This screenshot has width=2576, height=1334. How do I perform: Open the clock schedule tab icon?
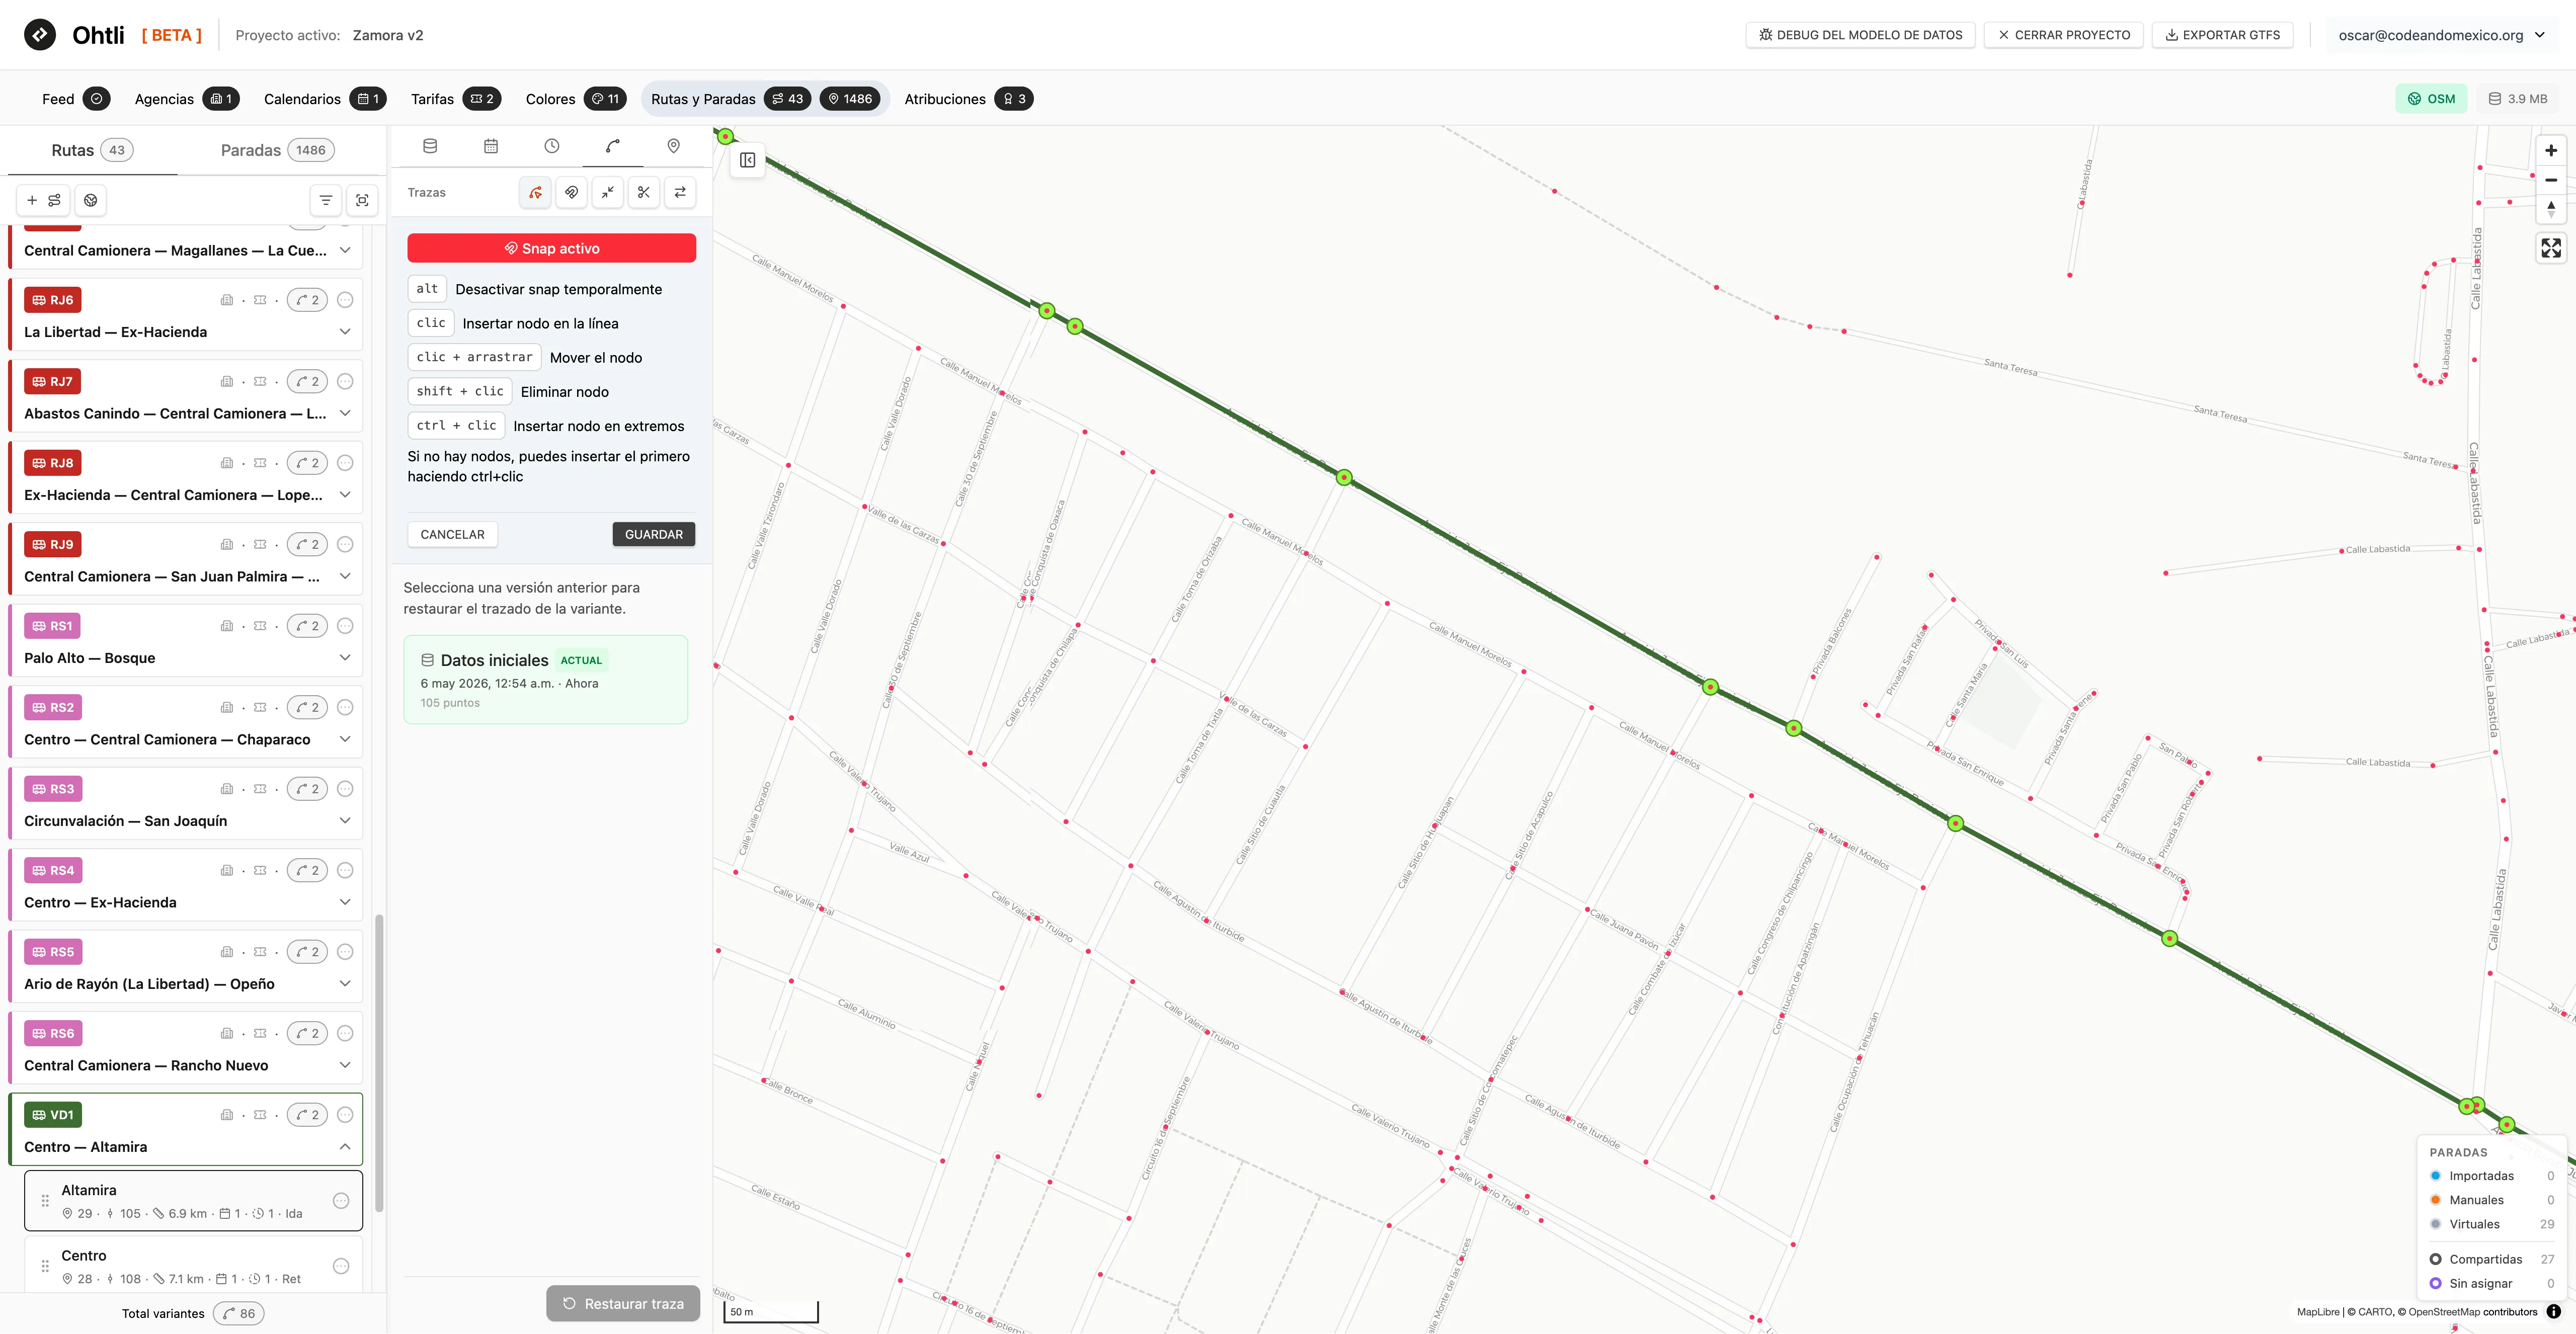pos(552,146)
